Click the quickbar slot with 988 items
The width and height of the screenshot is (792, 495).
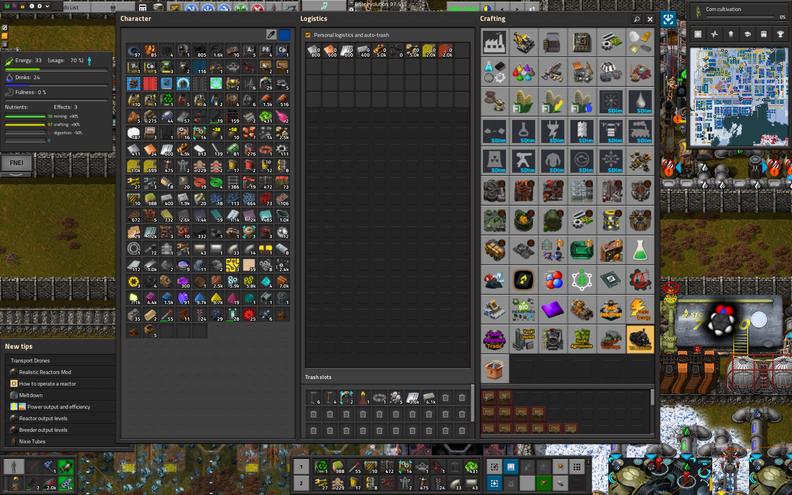(338, 467)
